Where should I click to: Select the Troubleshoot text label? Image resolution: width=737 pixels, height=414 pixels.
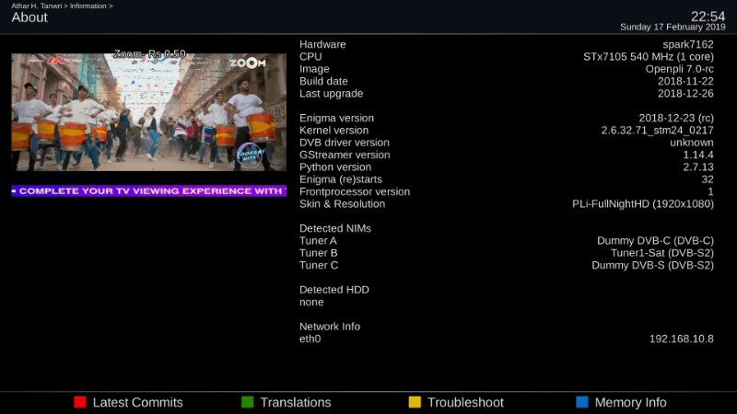465,402
